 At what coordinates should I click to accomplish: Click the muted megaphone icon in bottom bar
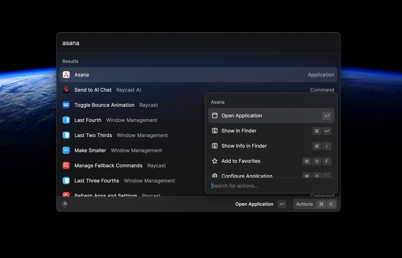click(65, 203)
